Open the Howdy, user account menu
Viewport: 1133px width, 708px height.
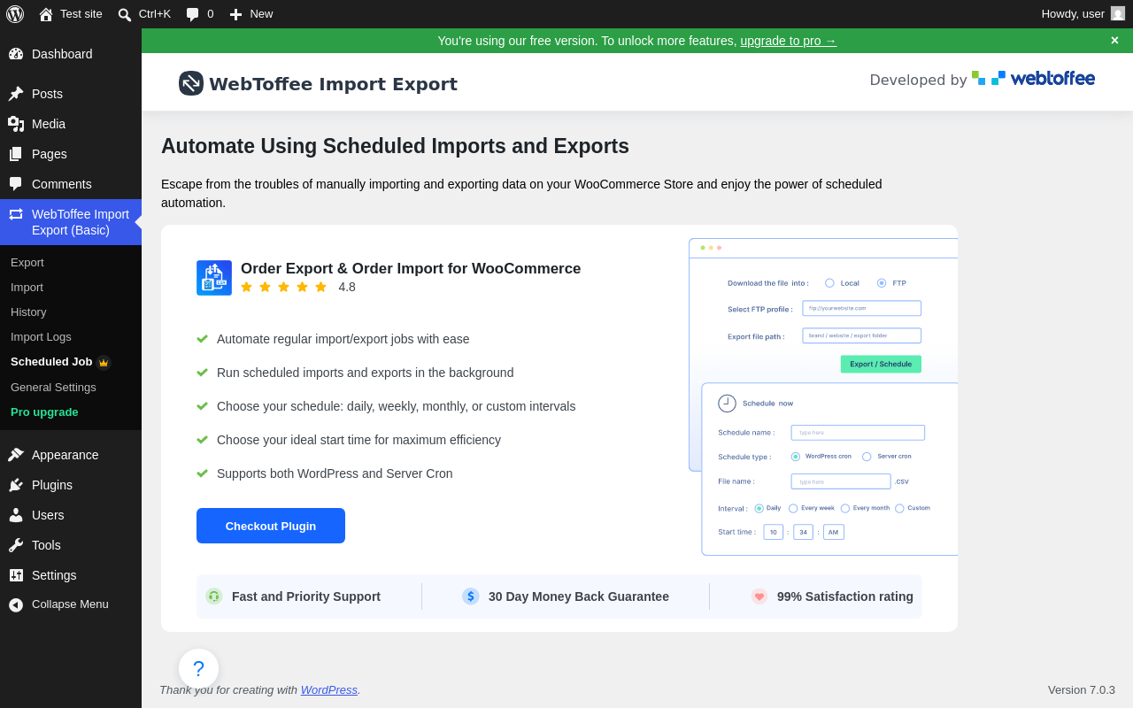coord(1083,14)
